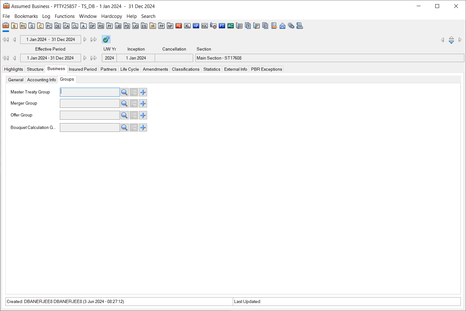
Task: Click the green AC toolbar icon
Action: (x=231, y=26)
